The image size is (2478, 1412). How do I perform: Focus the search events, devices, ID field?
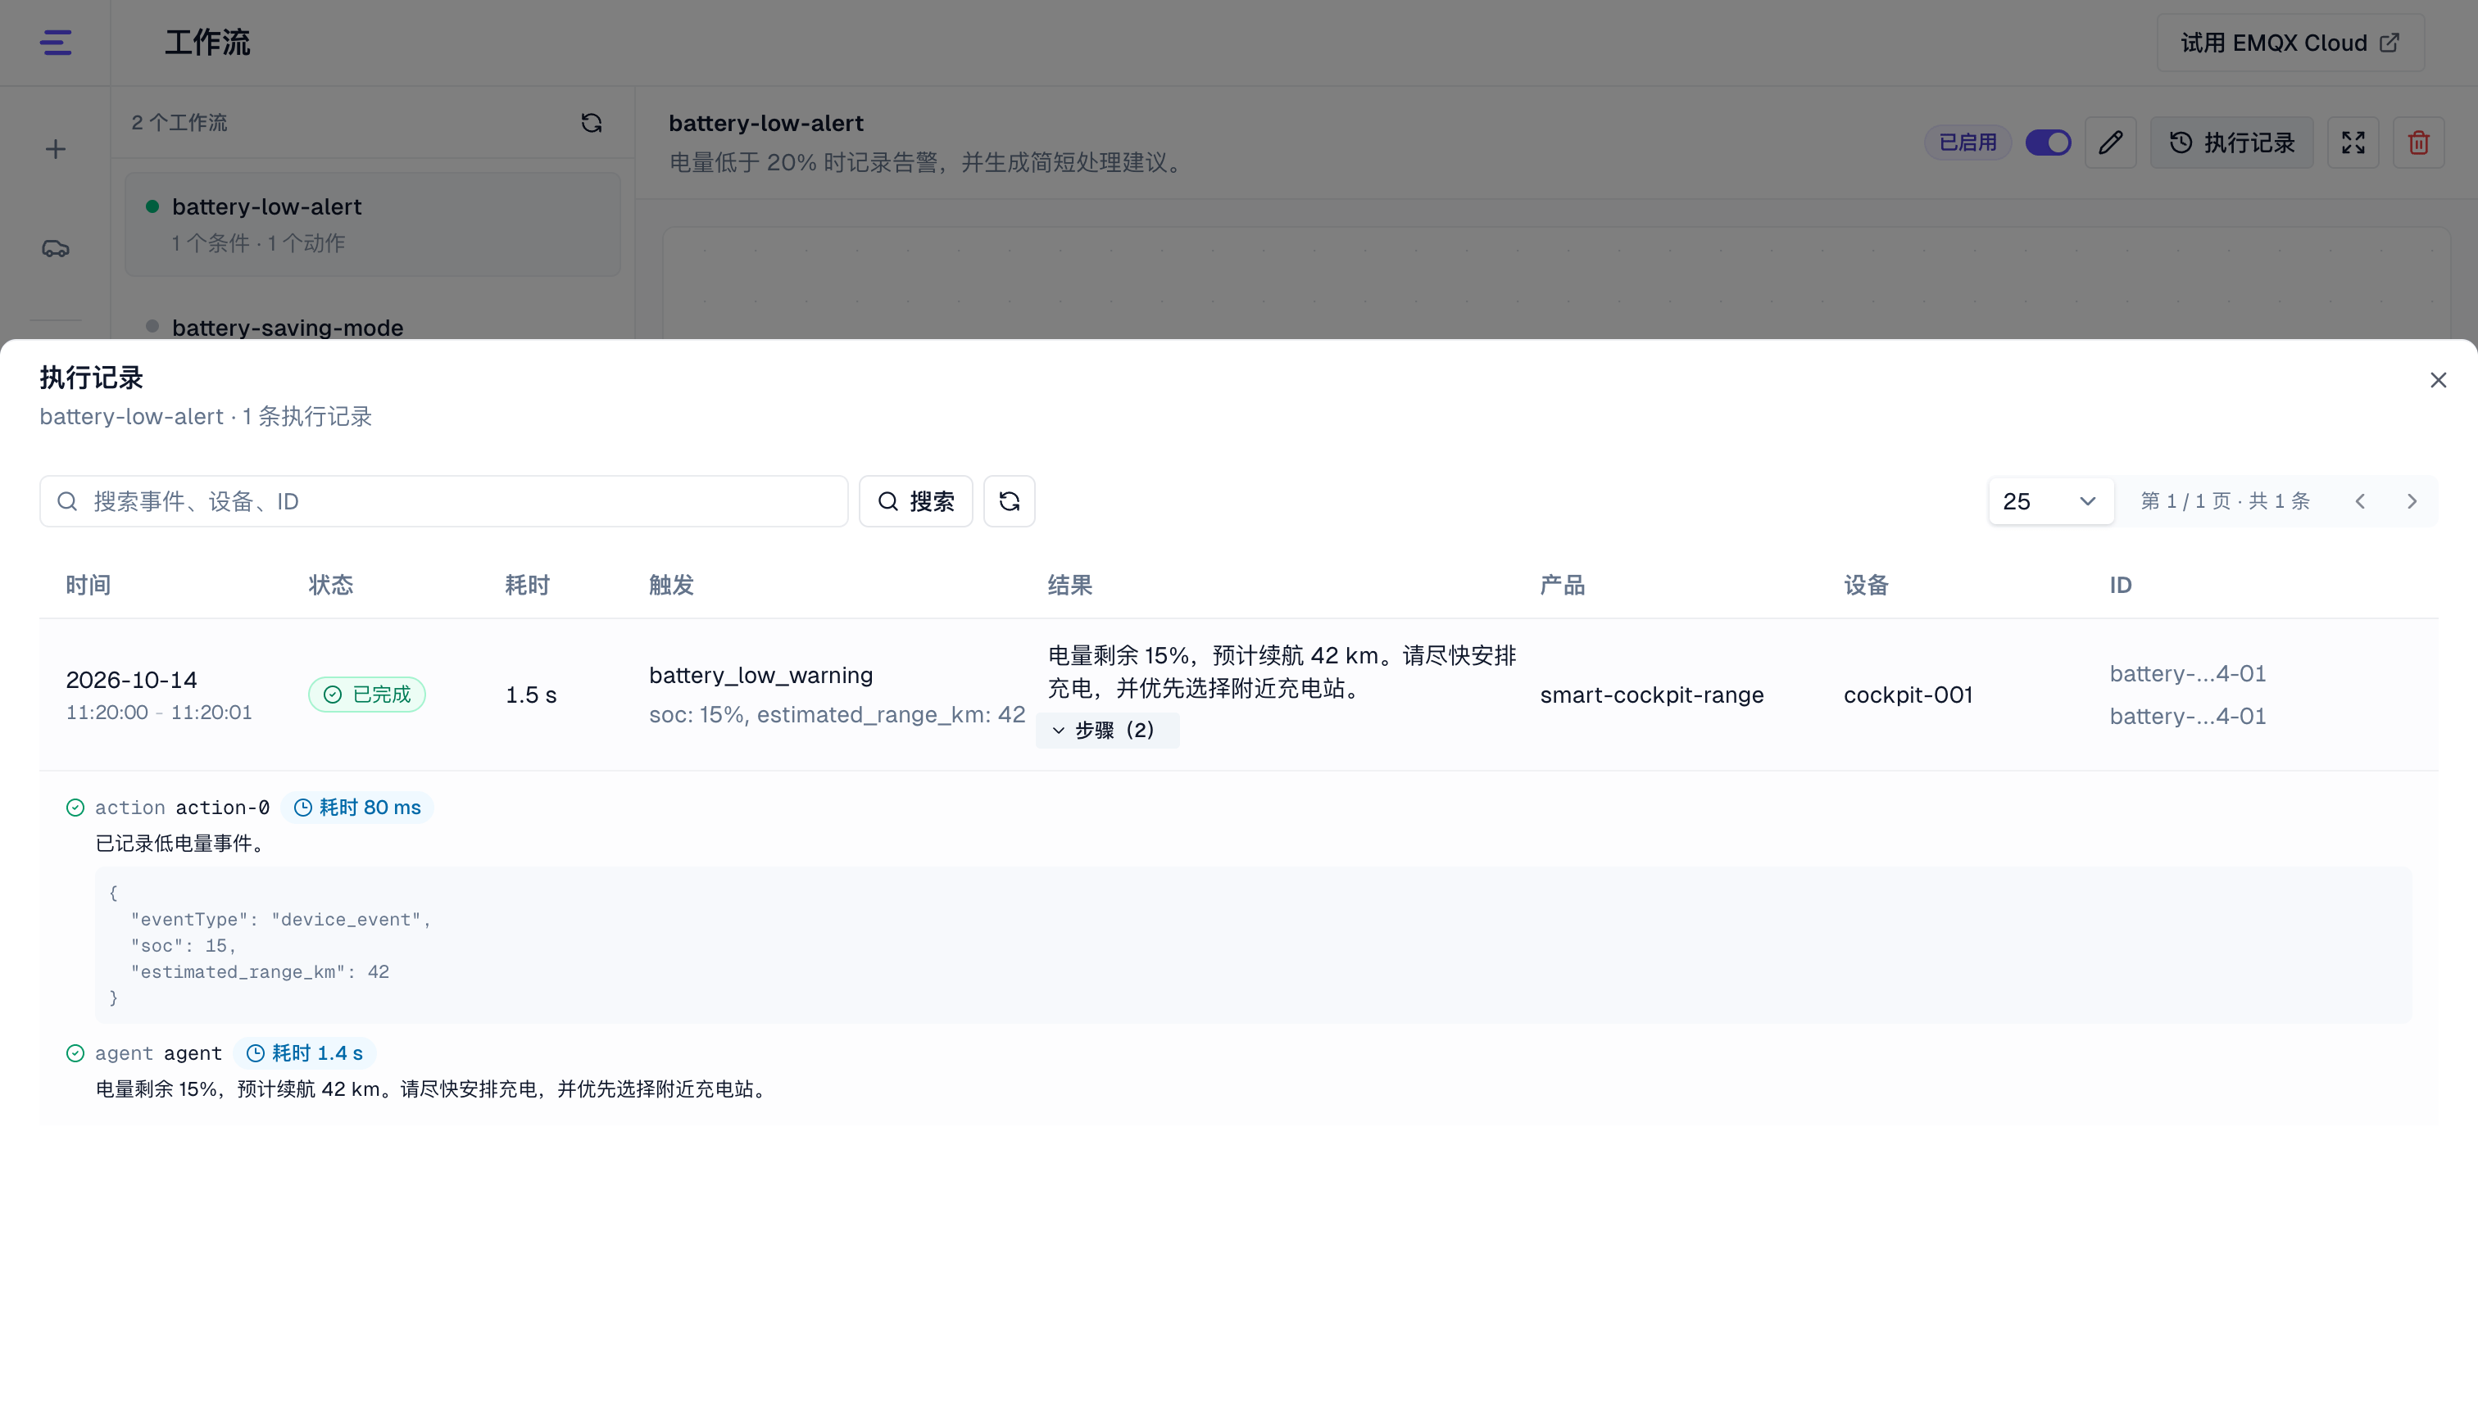[443, 501]
